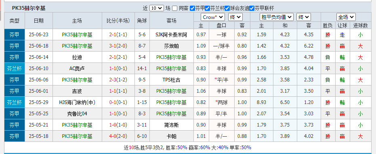Screen dimensions: 376x154
Task: Click the handicap 一球 in the SJK row
Action: (x=222, y=35)
